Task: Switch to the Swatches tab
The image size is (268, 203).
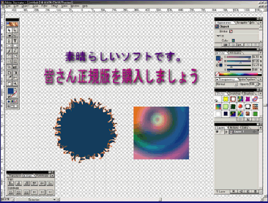Action: (235, 93)
